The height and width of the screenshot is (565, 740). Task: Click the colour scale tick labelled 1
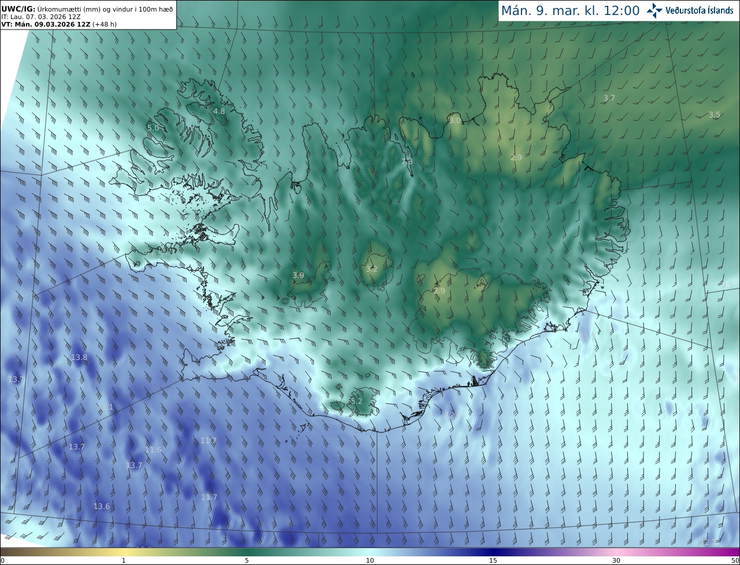[x=124, y=560]
